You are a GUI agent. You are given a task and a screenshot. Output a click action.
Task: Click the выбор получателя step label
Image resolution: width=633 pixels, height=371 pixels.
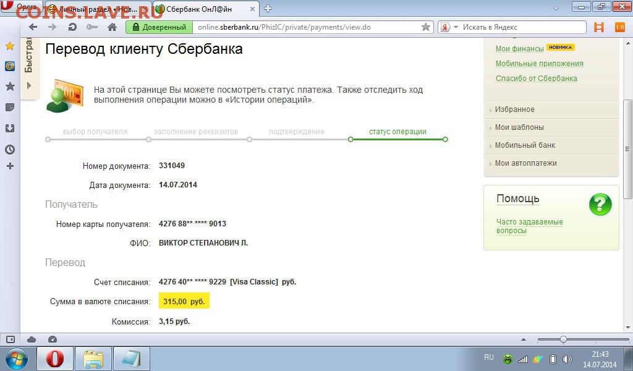(x=95, y=132)
